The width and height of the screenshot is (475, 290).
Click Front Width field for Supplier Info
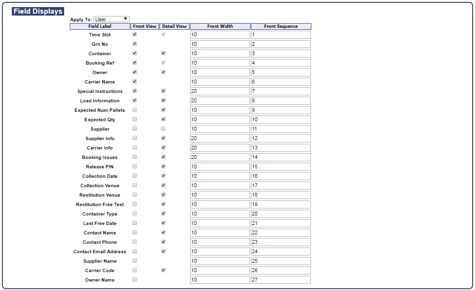point(220,138)
